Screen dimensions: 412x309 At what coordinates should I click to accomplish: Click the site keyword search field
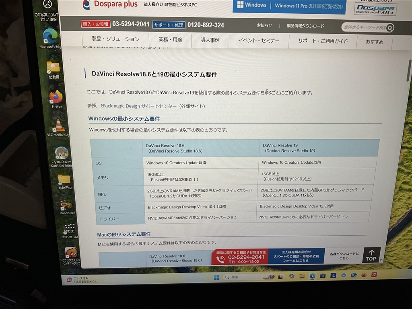pyautogui.click(x=364, y=27)
